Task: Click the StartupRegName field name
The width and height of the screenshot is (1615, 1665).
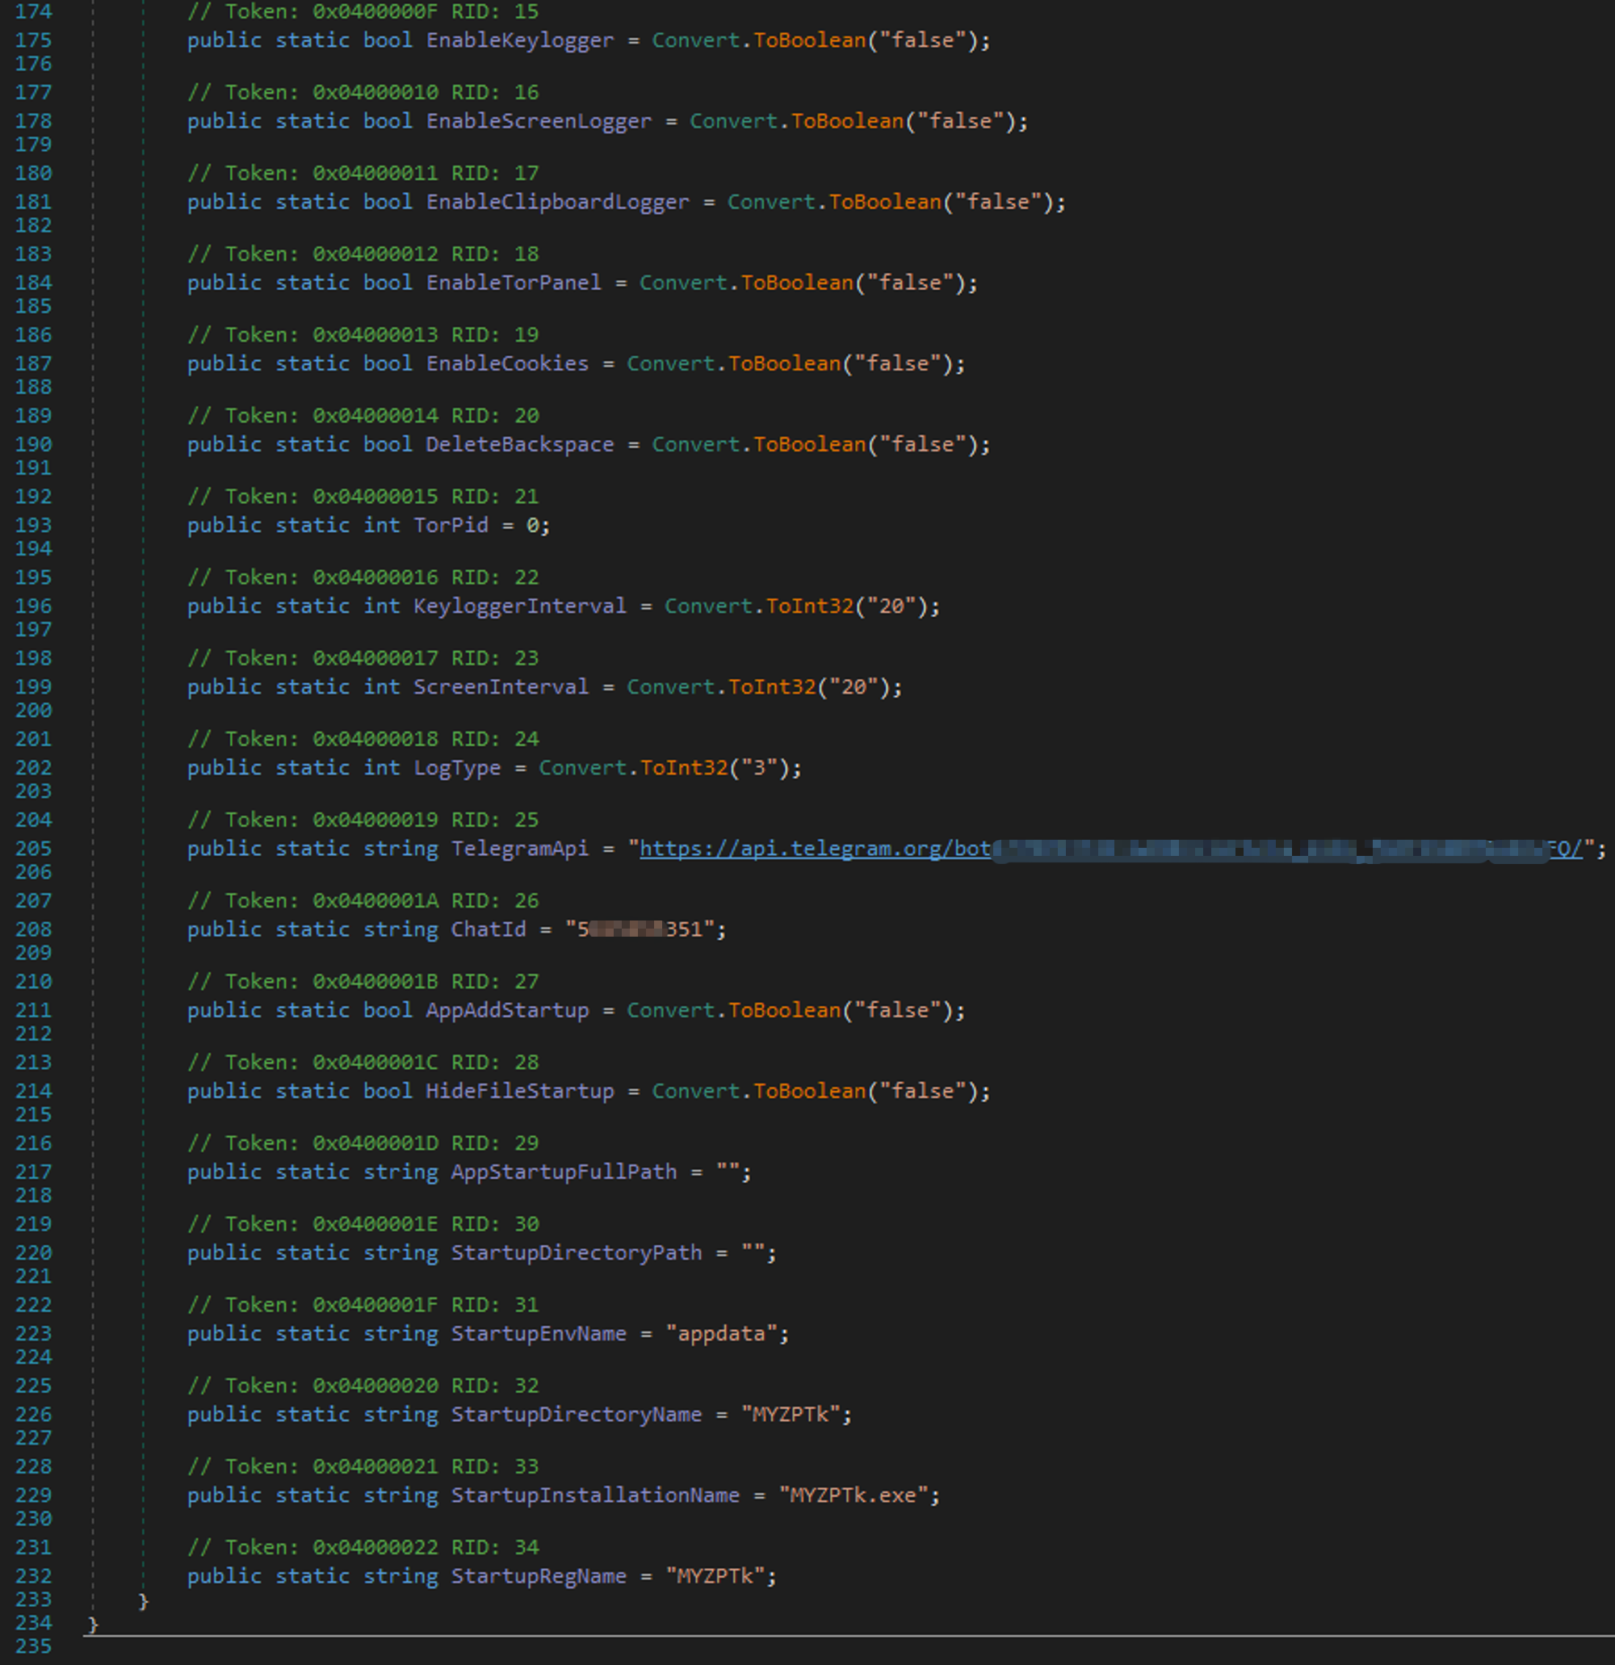Action: tap(538, 1576)
